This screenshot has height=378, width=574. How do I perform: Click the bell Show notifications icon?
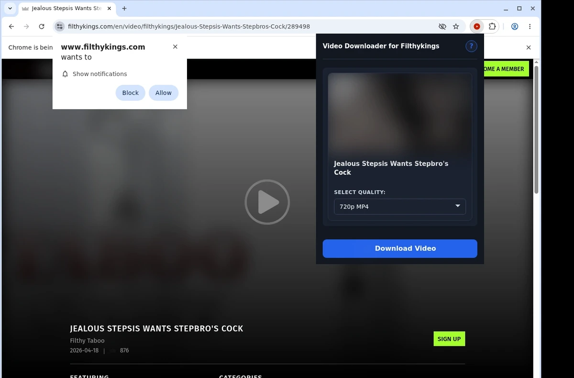(66, 74)
